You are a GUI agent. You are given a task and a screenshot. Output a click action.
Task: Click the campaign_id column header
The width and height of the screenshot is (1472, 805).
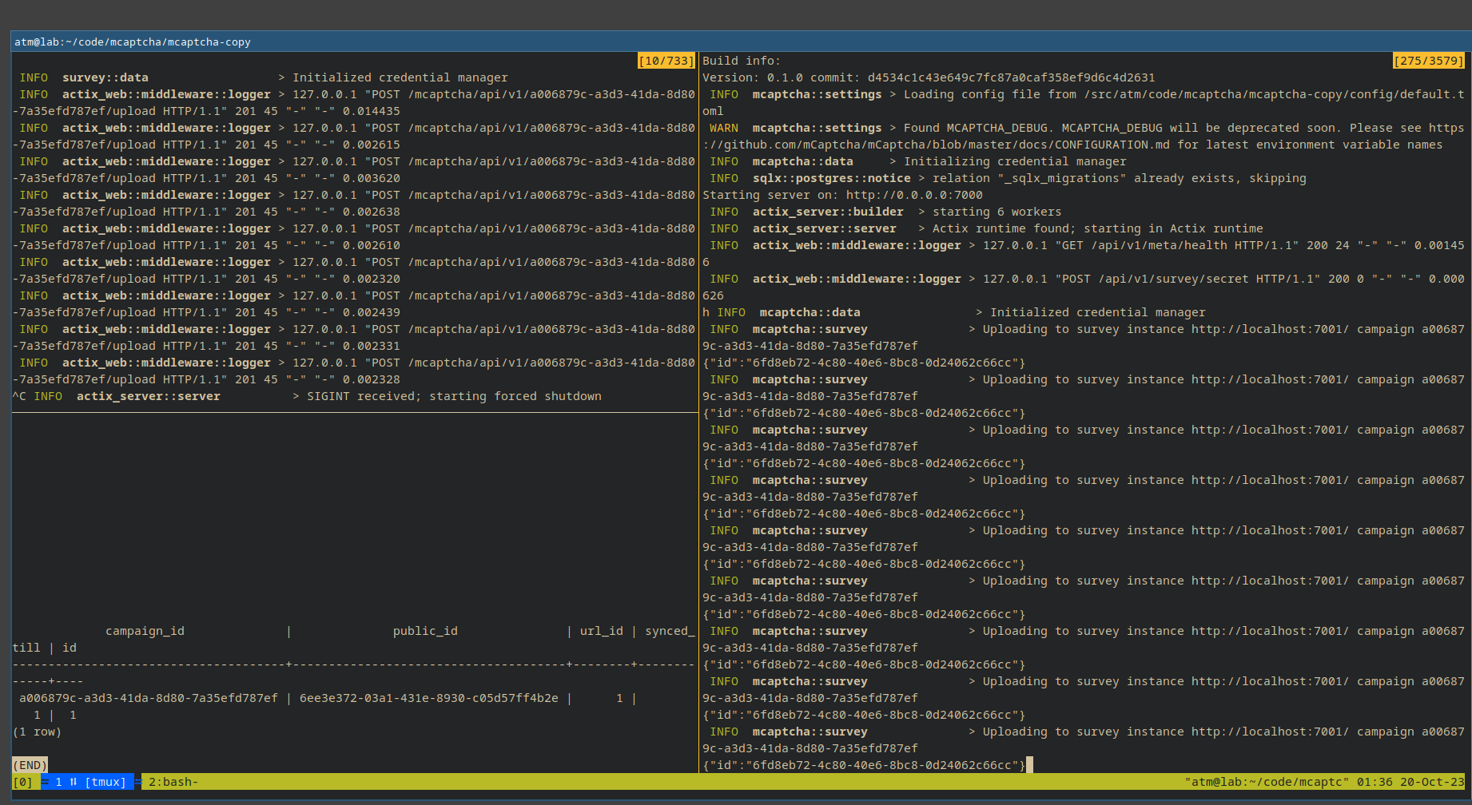[x=145, y=631]
